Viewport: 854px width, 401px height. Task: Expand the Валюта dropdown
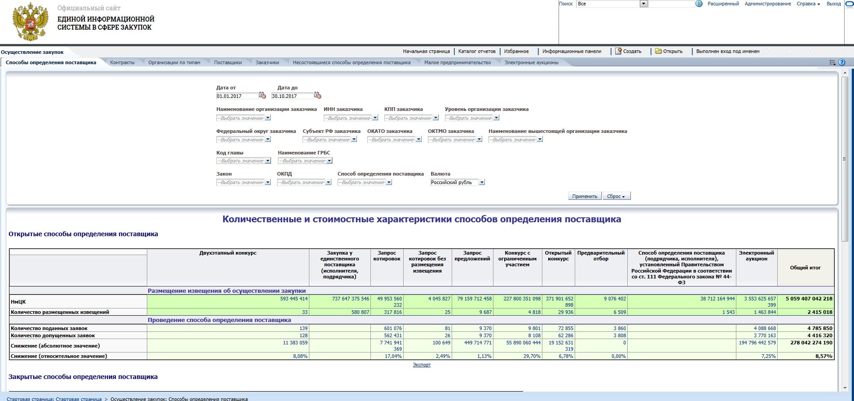482,183
